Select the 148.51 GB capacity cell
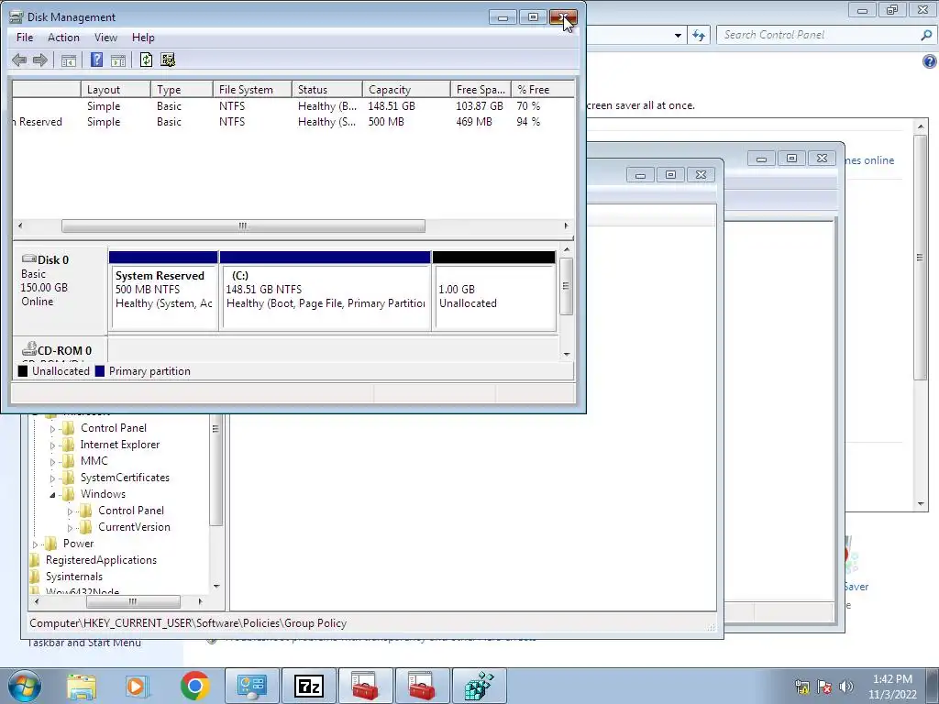This screenshot has height=704, width=939. (391, 106)
